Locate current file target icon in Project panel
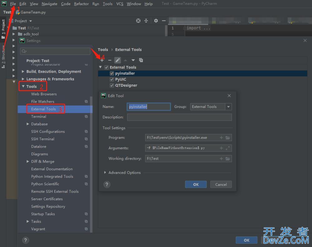This screenshot has height=247, width=312. [x=138, y=21]
